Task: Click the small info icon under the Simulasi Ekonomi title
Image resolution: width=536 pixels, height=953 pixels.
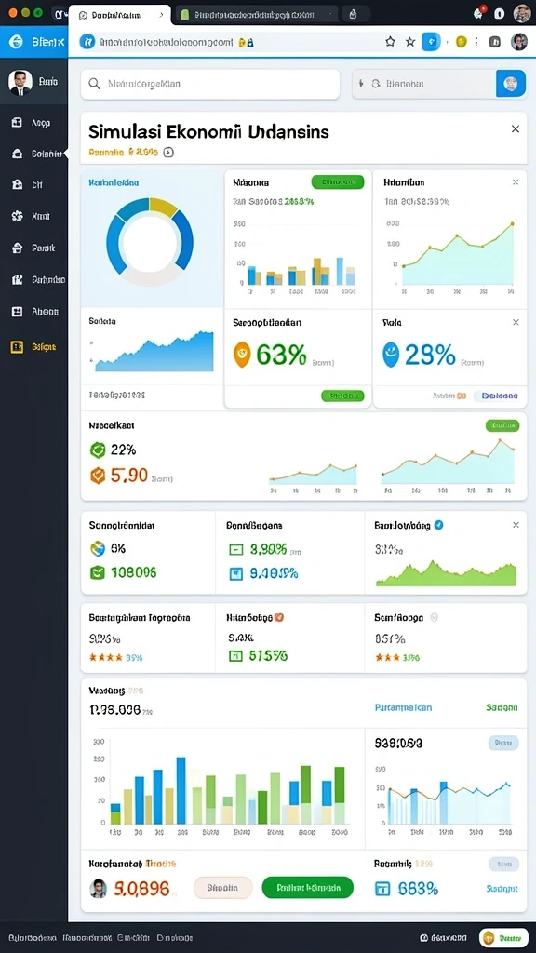Action: [169, 153]
